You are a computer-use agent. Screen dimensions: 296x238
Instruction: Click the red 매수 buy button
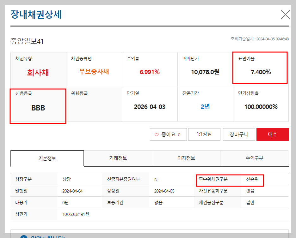[272, 134]
